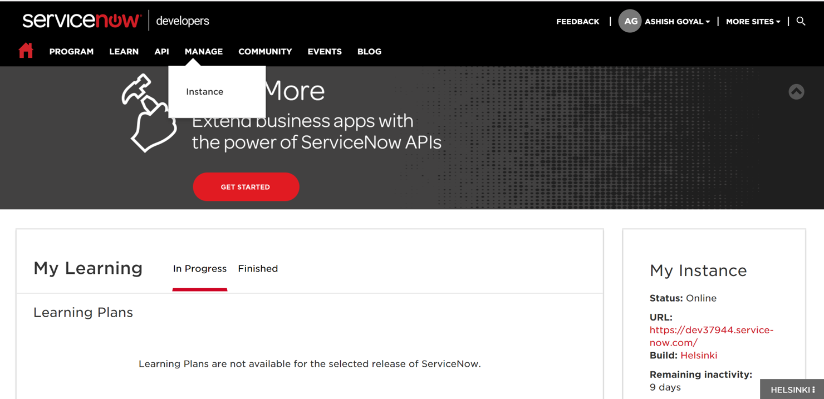Click the Feedback link

click(577, 22)
